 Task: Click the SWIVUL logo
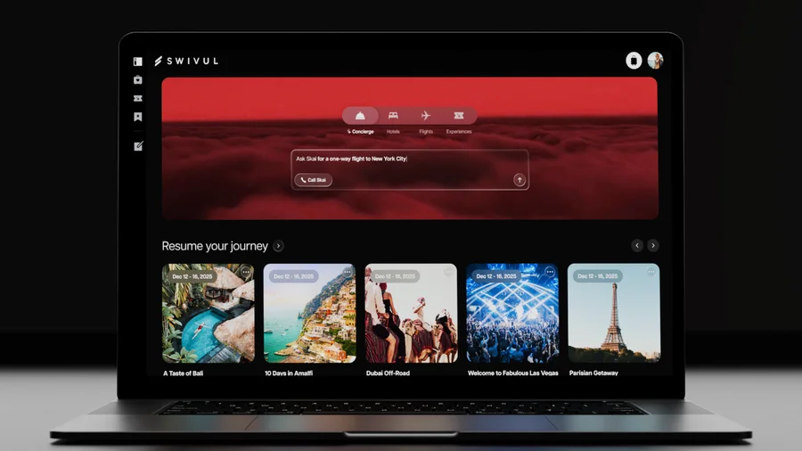[185, 61]
